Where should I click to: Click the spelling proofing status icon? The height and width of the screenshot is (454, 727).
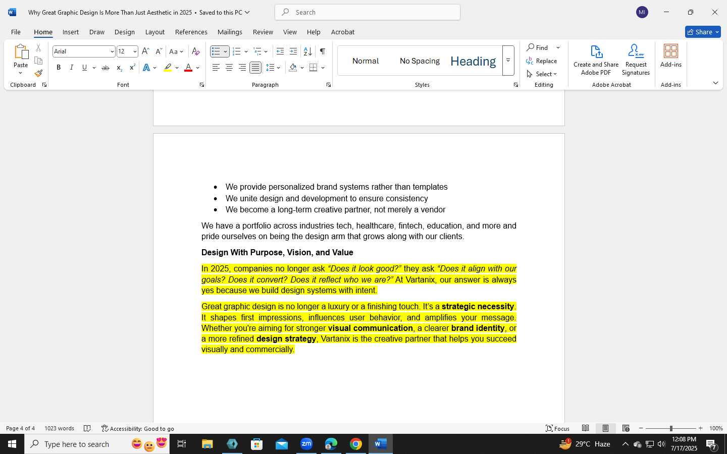[87, 428]
